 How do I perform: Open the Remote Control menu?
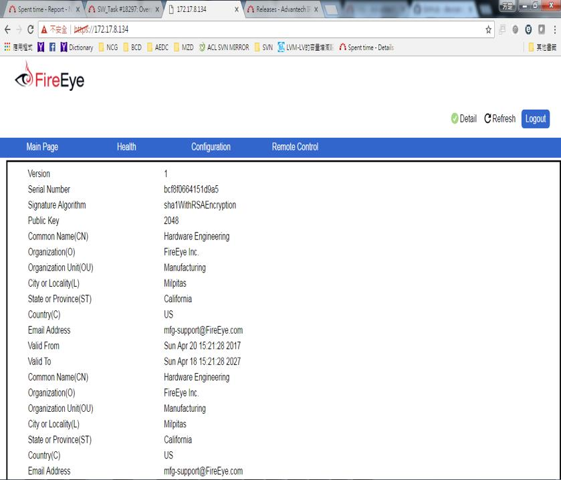[x=295, y=146]
